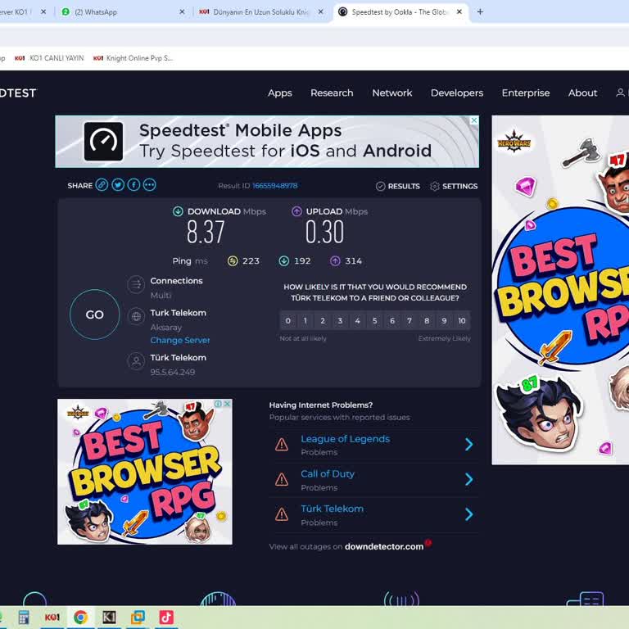
Task: Click League of Legends warning icon
Action: tap(282, 445)
